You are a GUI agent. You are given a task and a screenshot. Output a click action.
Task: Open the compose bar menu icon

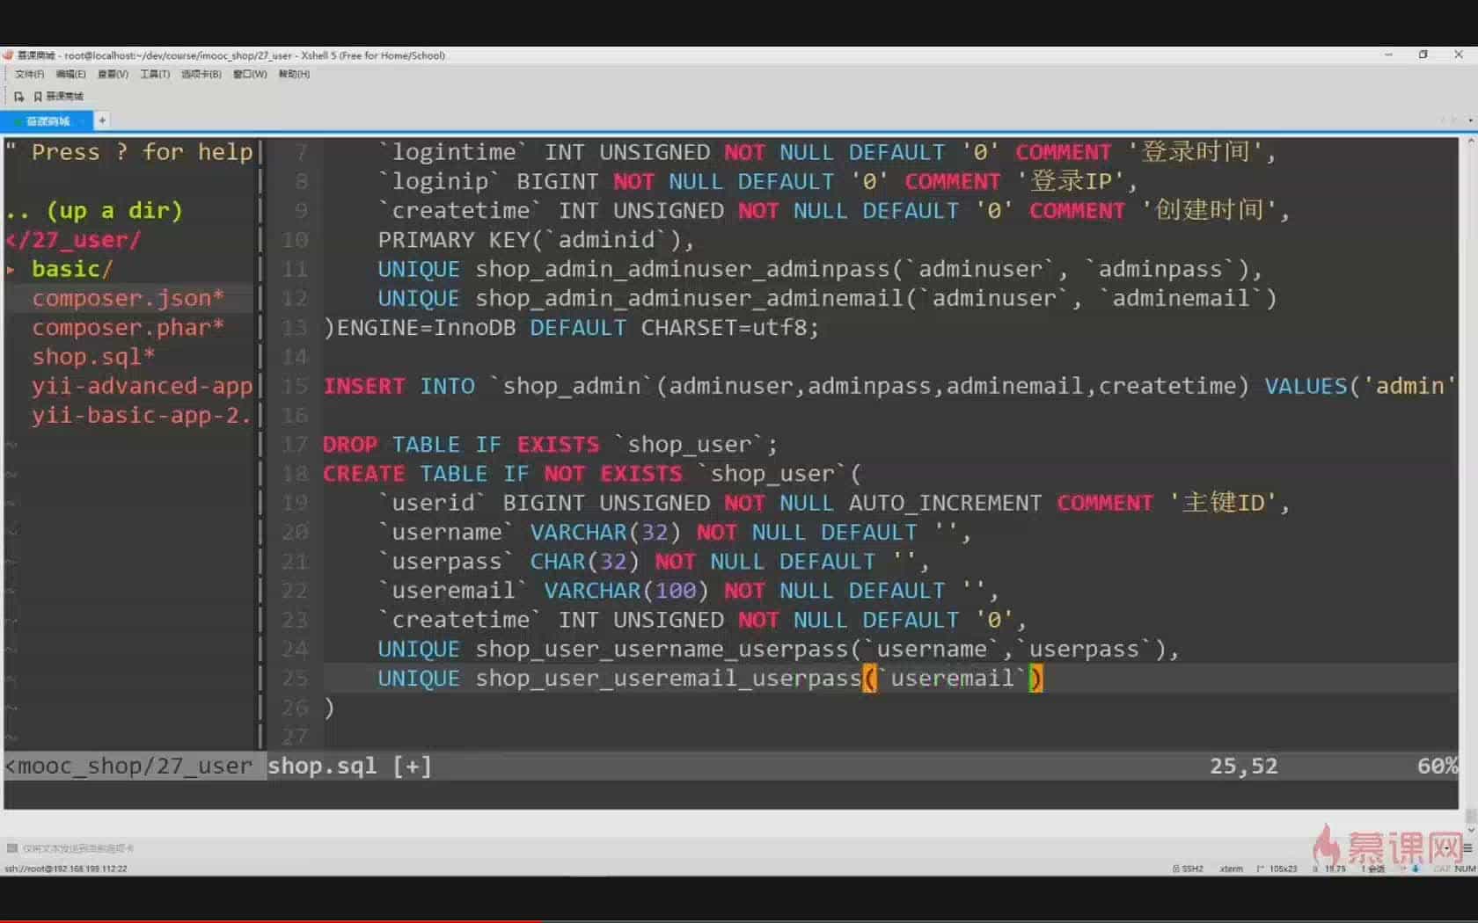(1467, 848)
